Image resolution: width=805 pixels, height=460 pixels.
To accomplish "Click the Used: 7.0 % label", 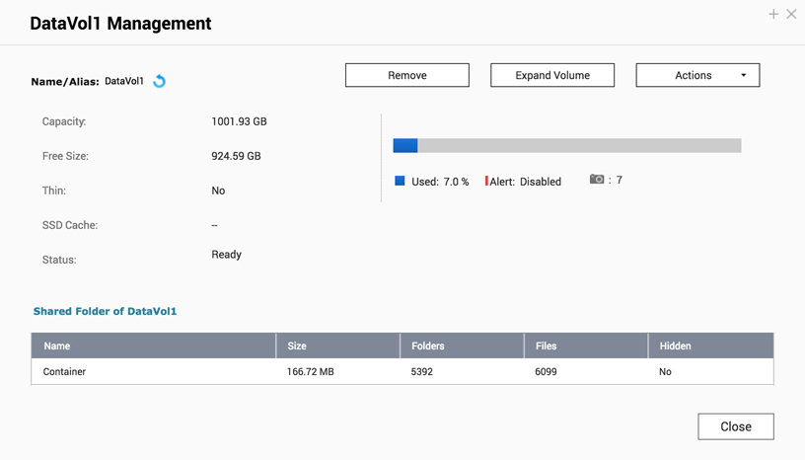I will coord(440,182).
